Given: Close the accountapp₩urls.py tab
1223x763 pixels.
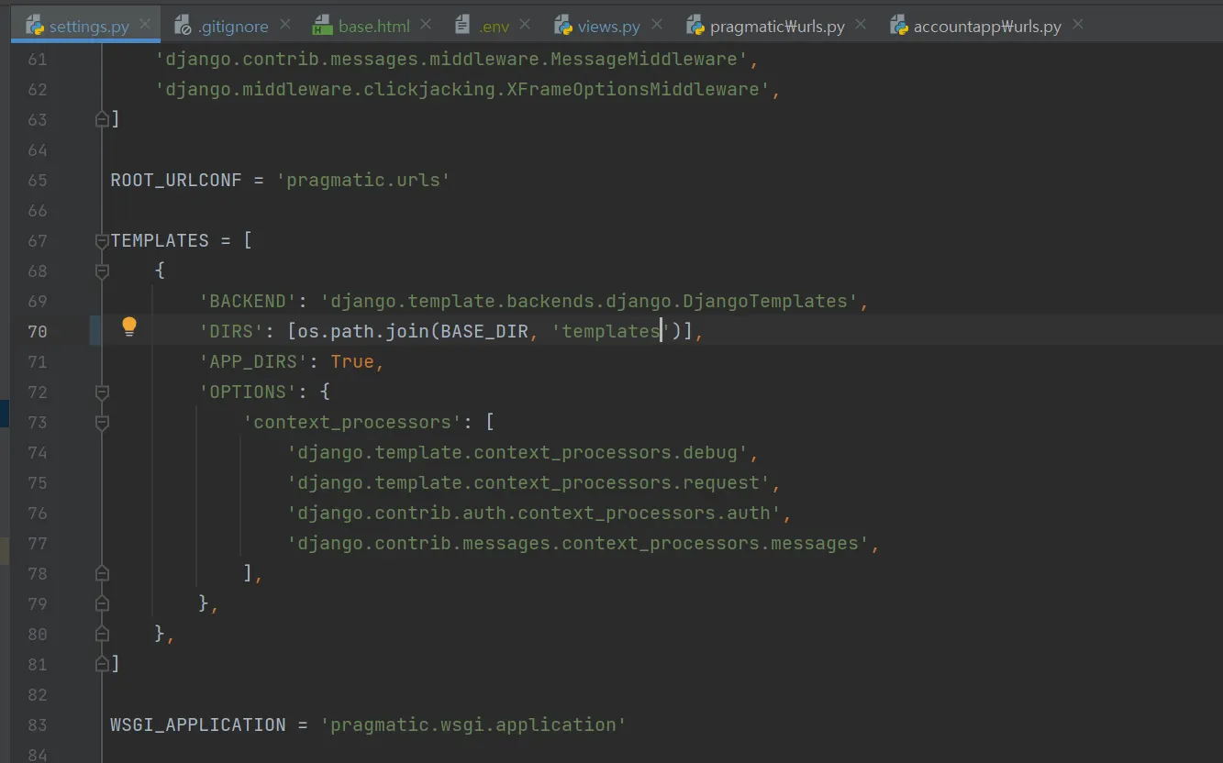Looking at the screenshot, I should [x=1077, y=25].
